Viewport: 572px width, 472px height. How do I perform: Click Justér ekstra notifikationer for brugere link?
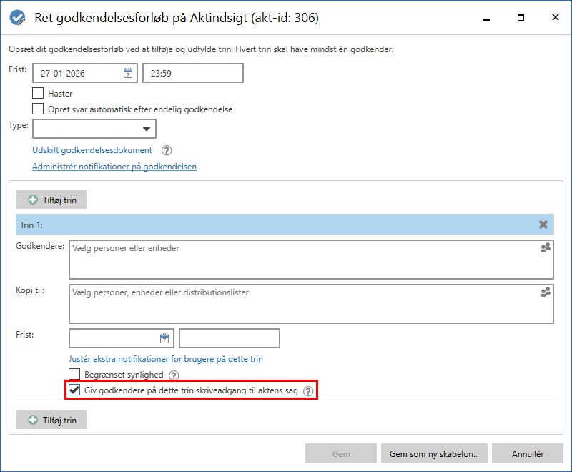click(166, 359)
